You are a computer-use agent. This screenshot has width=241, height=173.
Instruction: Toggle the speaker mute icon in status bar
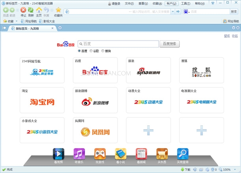click(195, 169)
